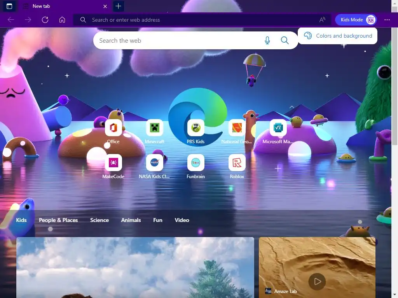Image resolution: width=398 pixels, height=298 pixels.
Task: Go back to the previous page
Action: (x=10, y=20)
